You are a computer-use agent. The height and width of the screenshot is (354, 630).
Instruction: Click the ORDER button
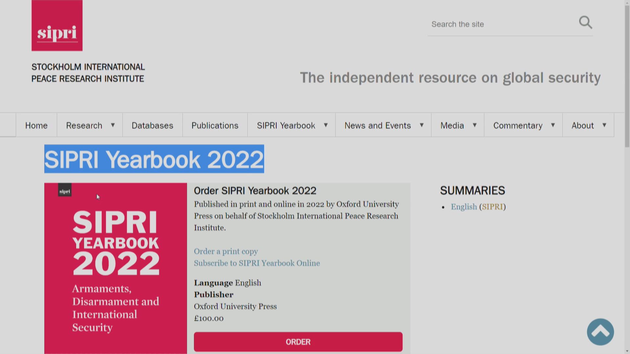coord(298,342)
